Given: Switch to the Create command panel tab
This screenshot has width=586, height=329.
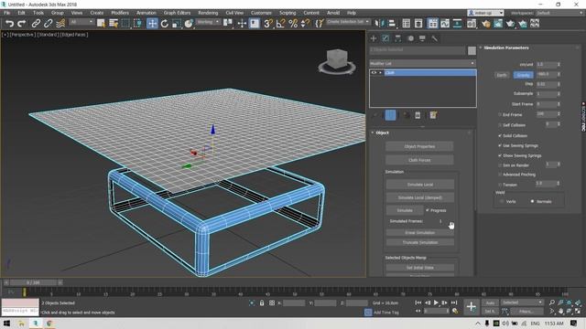Looking at the screenshot, I should point(374,38).
